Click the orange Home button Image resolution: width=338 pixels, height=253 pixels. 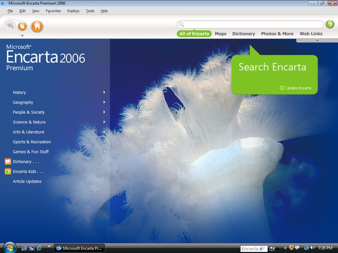(x=37, y=26)
